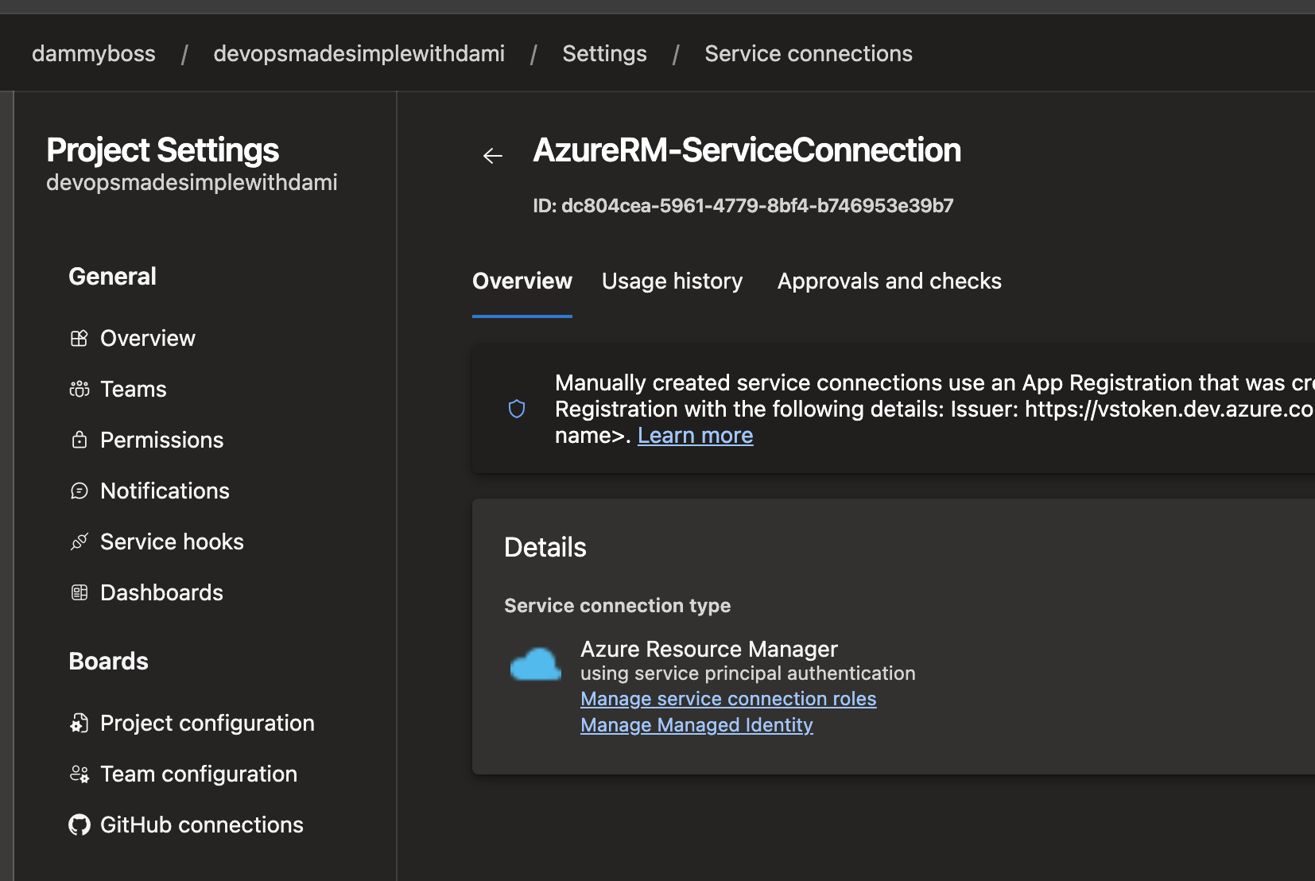Click the back arrow beside AzureRM-ServiceConnection
This screenshot has width=1315, height=881.
coord(493,156)
